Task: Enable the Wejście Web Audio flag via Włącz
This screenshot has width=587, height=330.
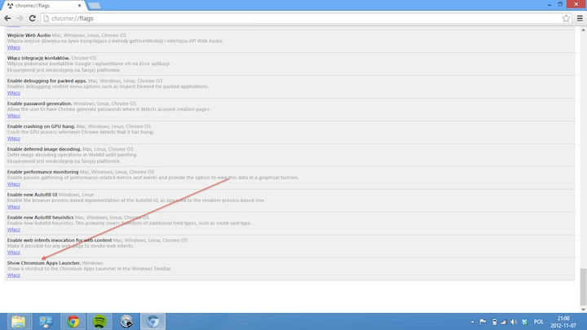Action: pos(14,47)
